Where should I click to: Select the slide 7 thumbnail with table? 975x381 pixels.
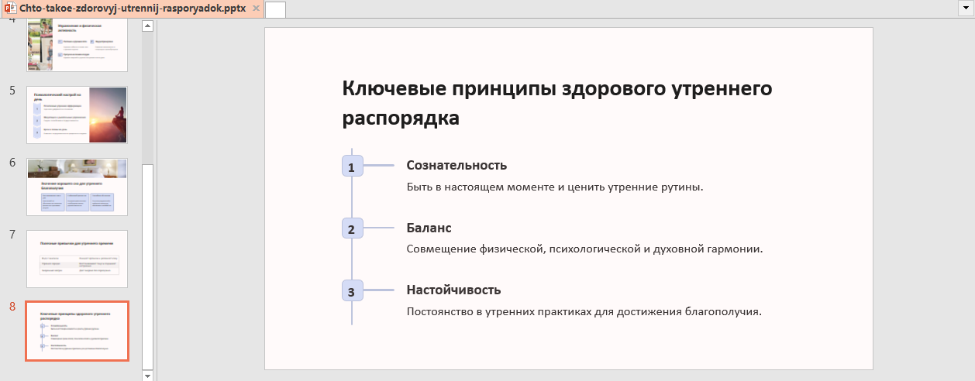pyautogui.click(x=77, y=259)
